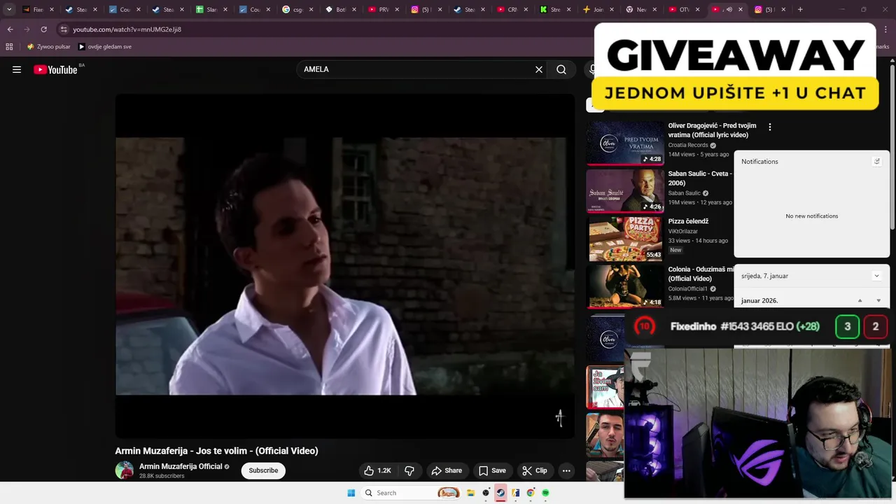The image size is (896, 504).
Task: Subscribe to Armin Muzaferija Official
Action: 263,470
